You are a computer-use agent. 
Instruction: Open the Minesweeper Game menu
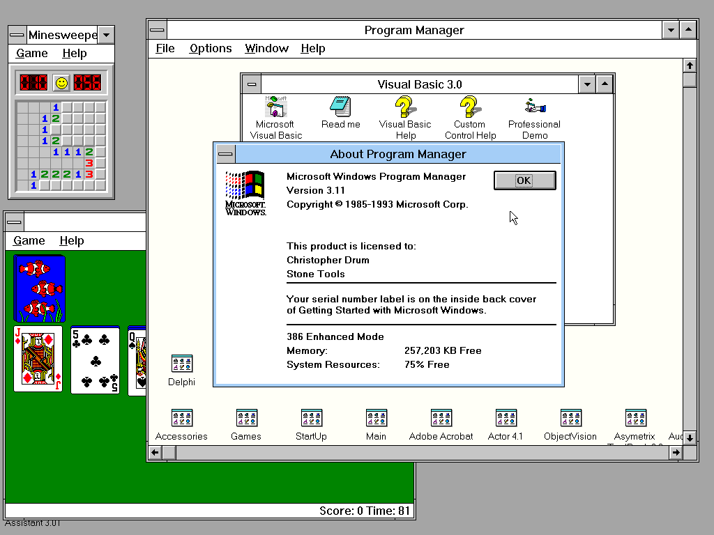pyautogui.click(x=31, y=53)
